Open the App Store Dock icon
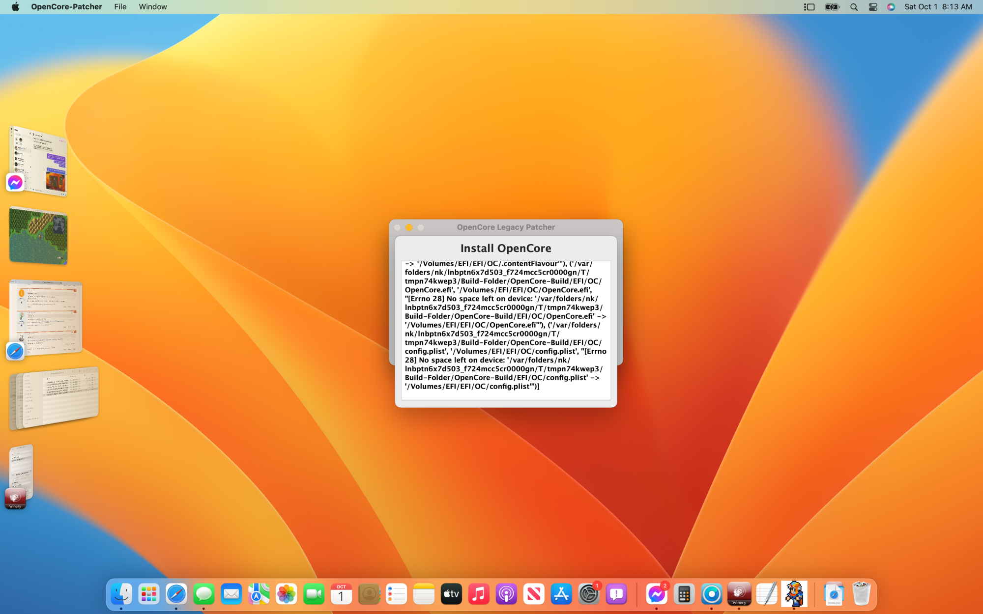Screen dimensions: 983x614 (x=561, y=594)
